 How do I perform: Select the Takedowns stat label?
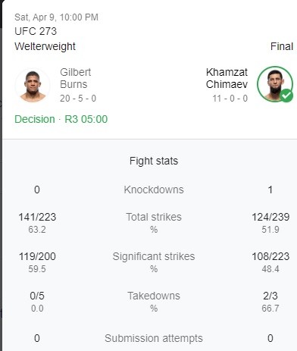pyautogui.click(x=154, y=296)
